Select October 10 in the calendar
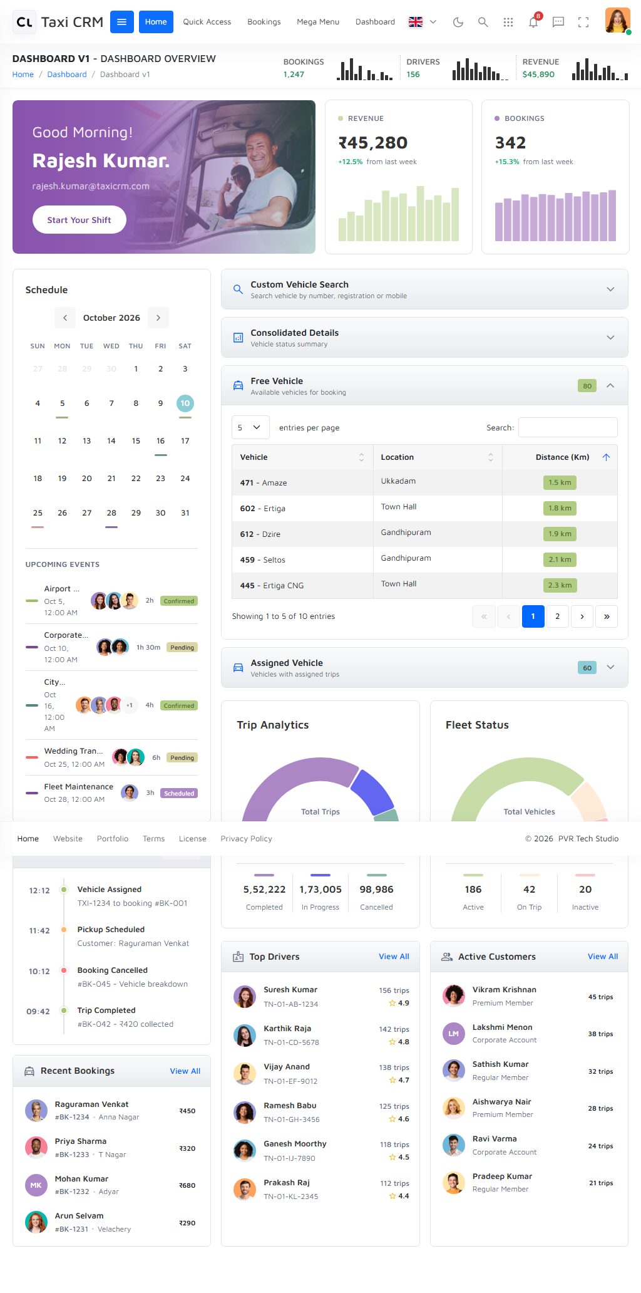This screenshot has height=1293, width=641. pyautogui.click(x=185, y=403)
